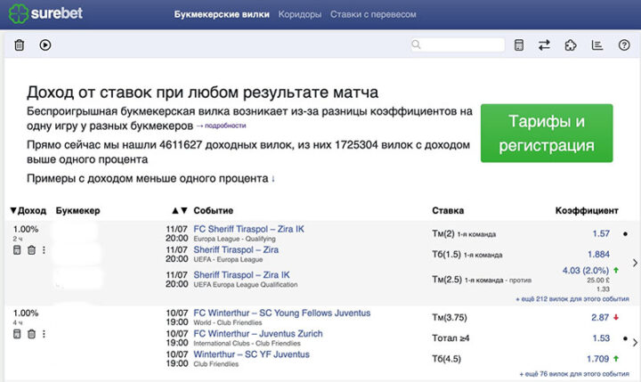Expand the Sheriff Tiraspol row with right chevron
This screenshot has width=641, height=382.
(634, 263)
